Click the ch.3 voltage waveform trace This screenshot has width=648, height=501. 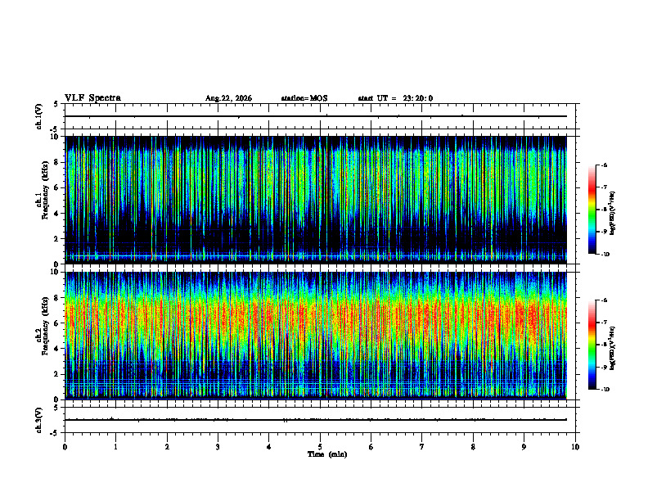[316, 420]
